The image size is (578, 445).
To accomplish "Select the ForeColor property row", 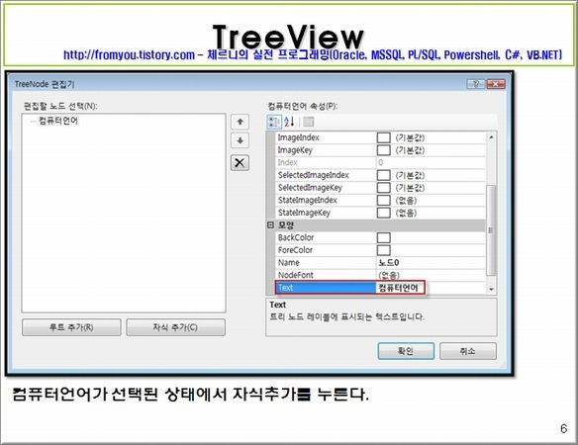I will (x=381, y=250).
